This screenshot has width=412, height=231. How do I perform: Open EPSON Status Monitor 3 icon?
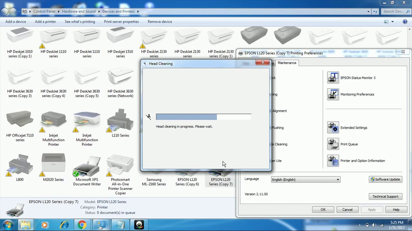333,78
